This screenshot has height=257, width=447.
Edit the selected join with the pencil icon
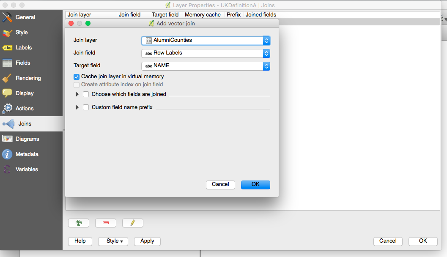pyautogui.click(x=132, y=223)
